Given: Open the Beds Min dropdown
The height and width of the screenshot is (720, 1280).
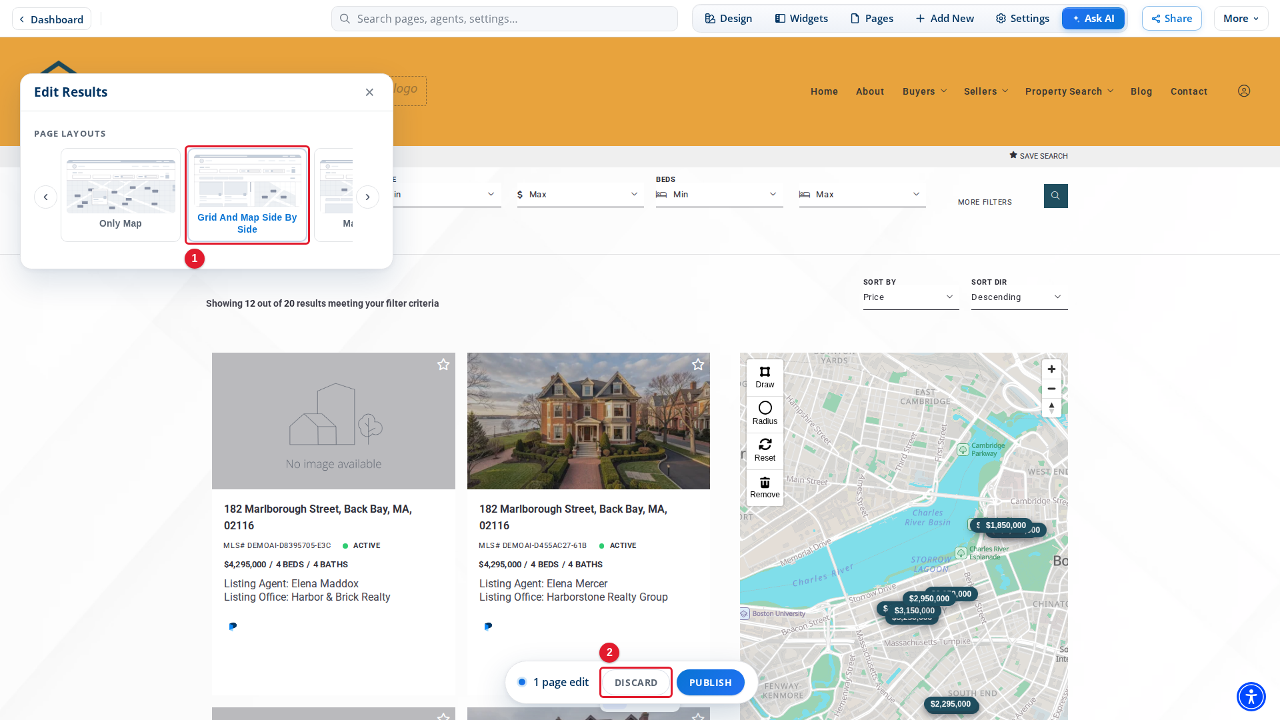Looking at the screenshot, I should 719,195.
